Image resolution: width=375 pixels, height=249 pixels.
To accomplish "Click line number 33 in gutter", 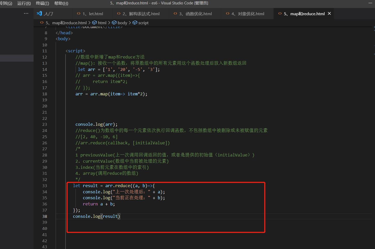I will pos(44,186).
